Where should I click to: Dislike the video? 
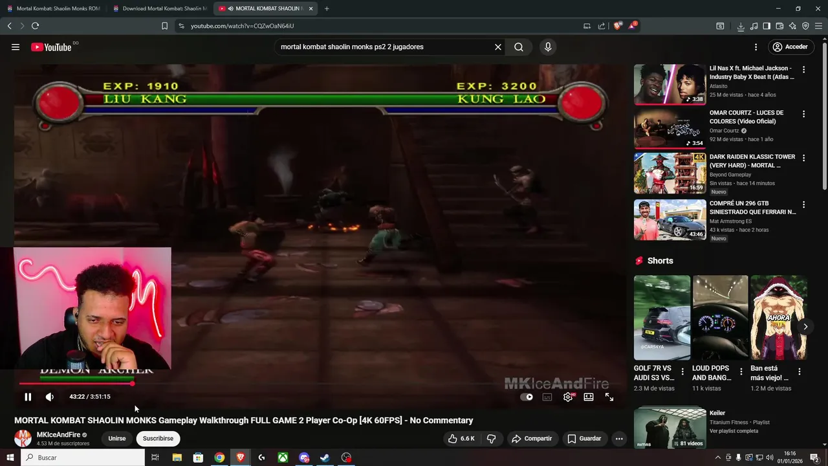pos(491,438)
